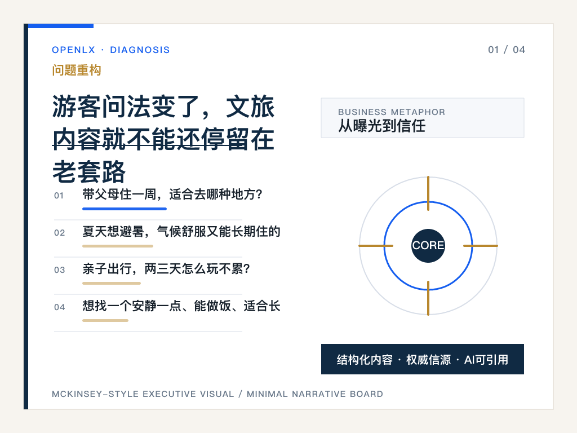Click the 从曝光到信任 title in the card
Image resolution: width=577 pixels, height=433 pixels.
[382, 126]
